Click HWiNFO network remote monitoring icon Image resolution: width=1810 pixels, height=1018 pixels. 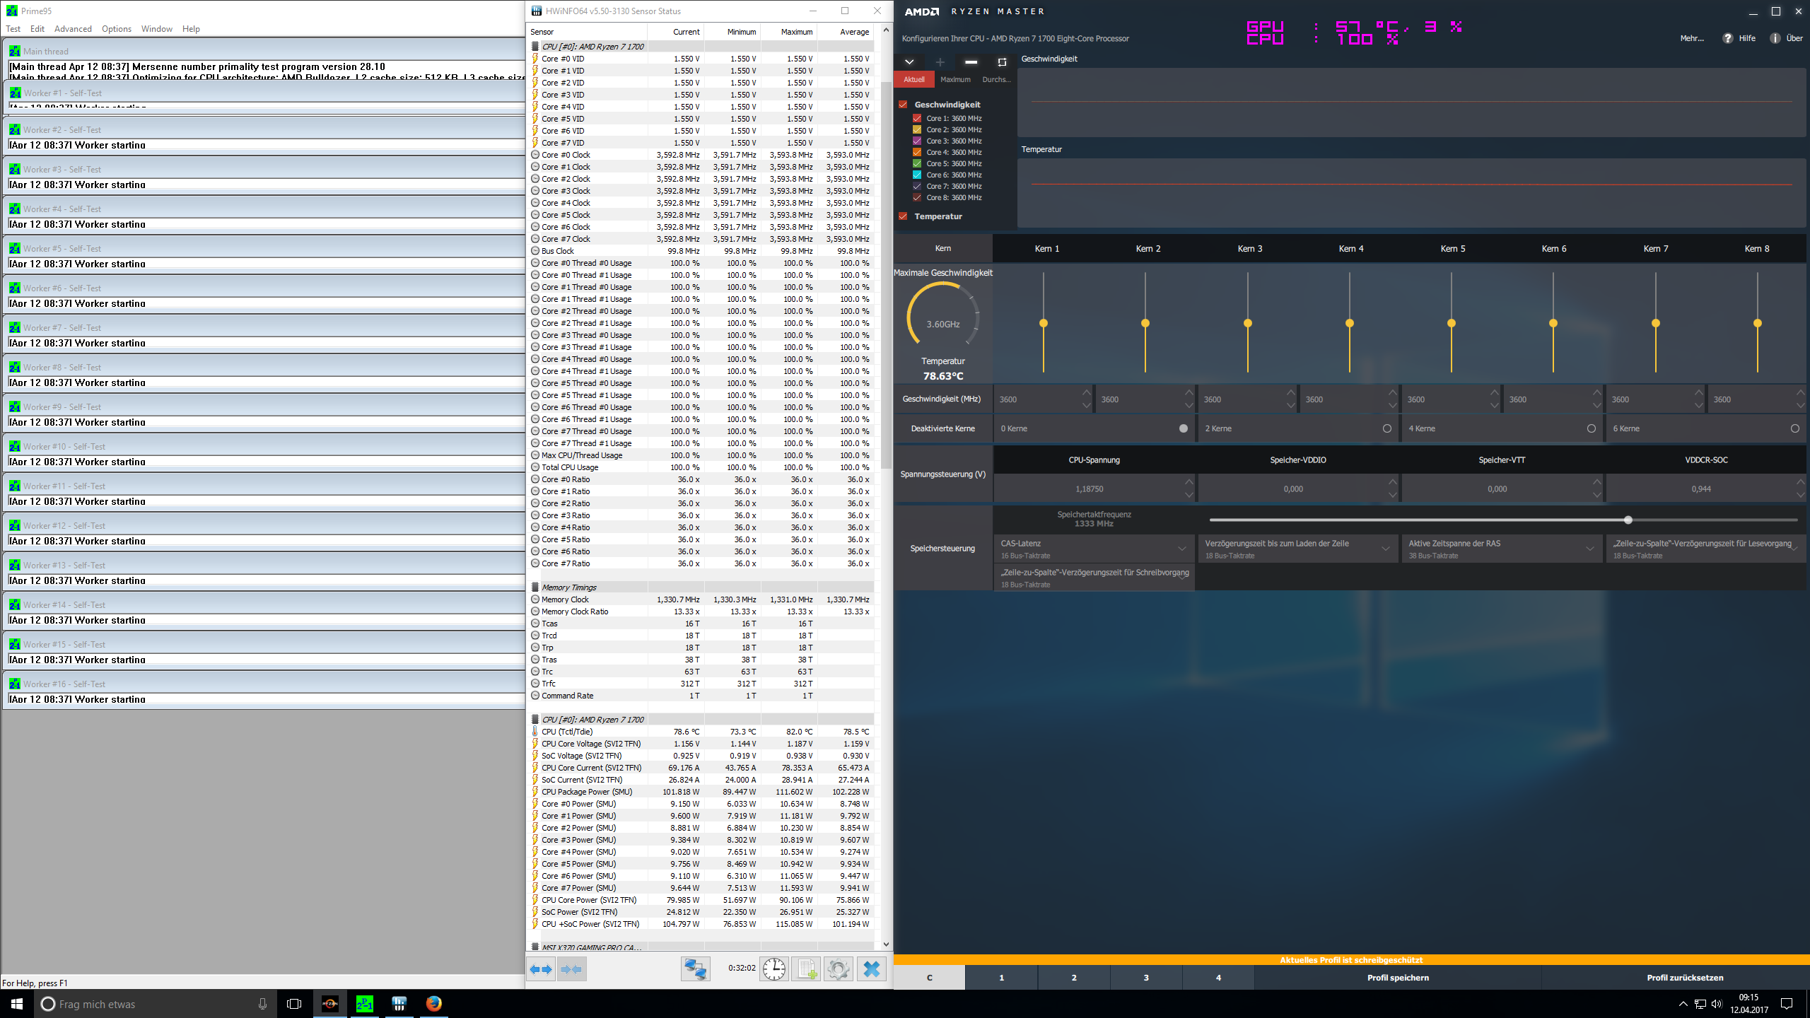695,969
